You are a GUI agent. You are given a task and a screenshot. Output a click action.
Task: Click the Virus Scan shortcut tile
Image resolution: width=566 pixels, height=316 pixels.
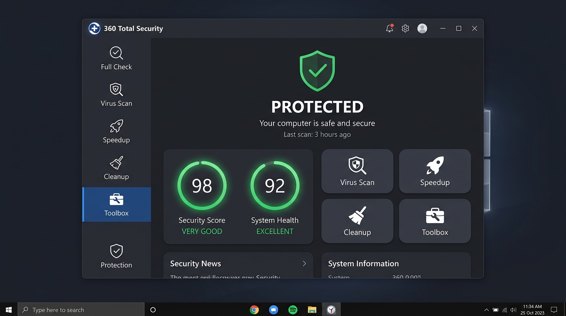(x=357, y=171)
